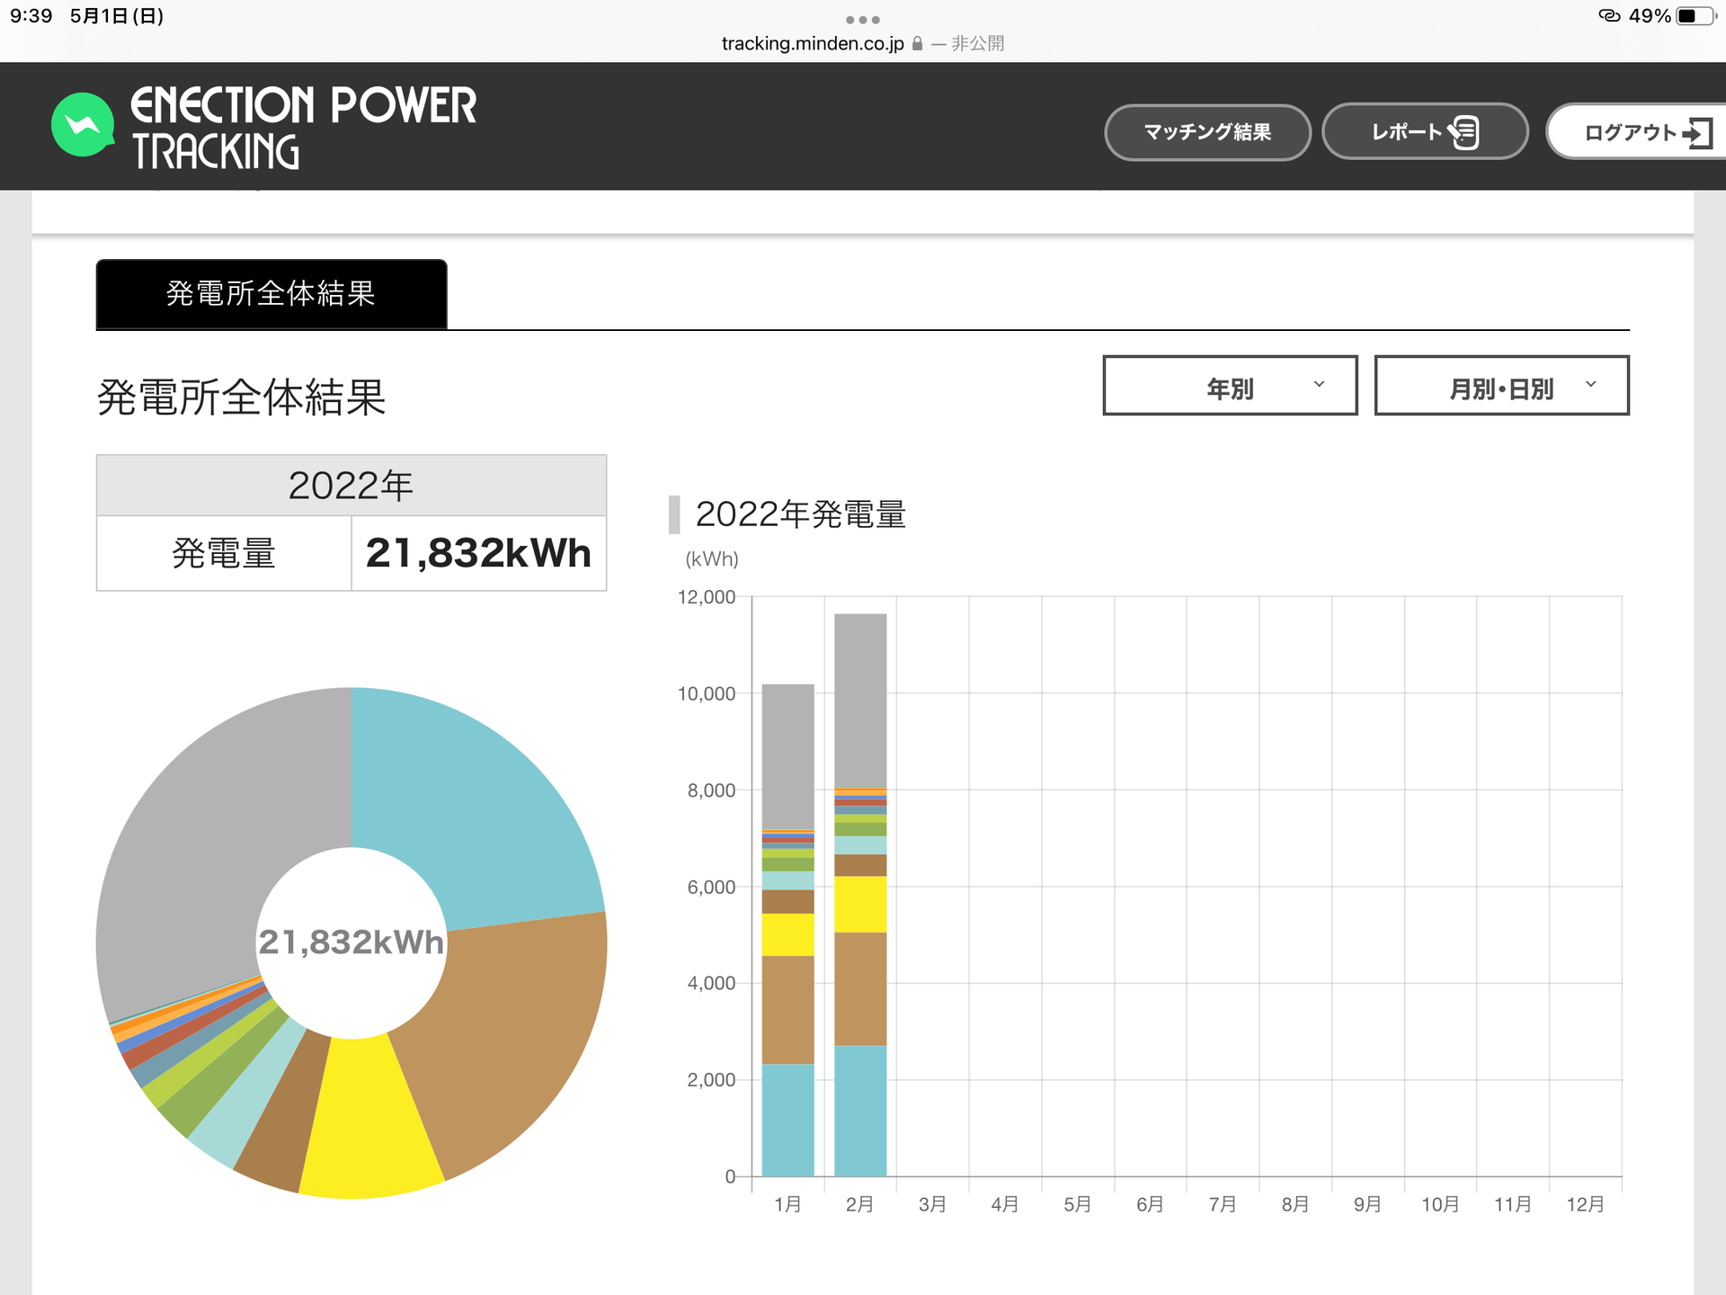
Task: Tap the 9:39 clock in status bar
Action: coord(31,16)
